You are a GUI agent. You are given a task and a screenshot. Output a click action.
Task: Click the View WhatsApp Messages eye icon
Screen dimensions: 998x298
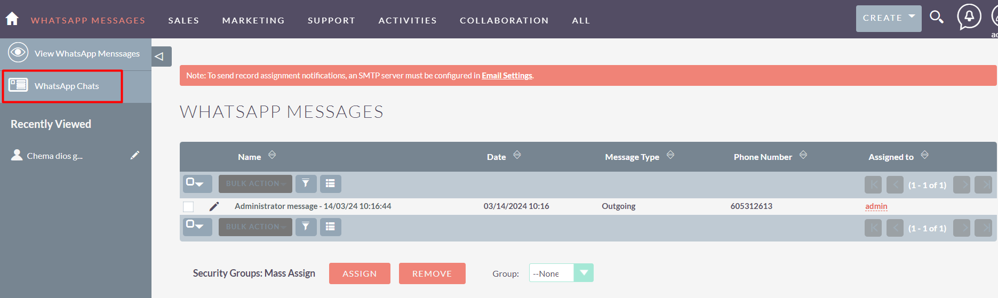click(x=18, y=53)
